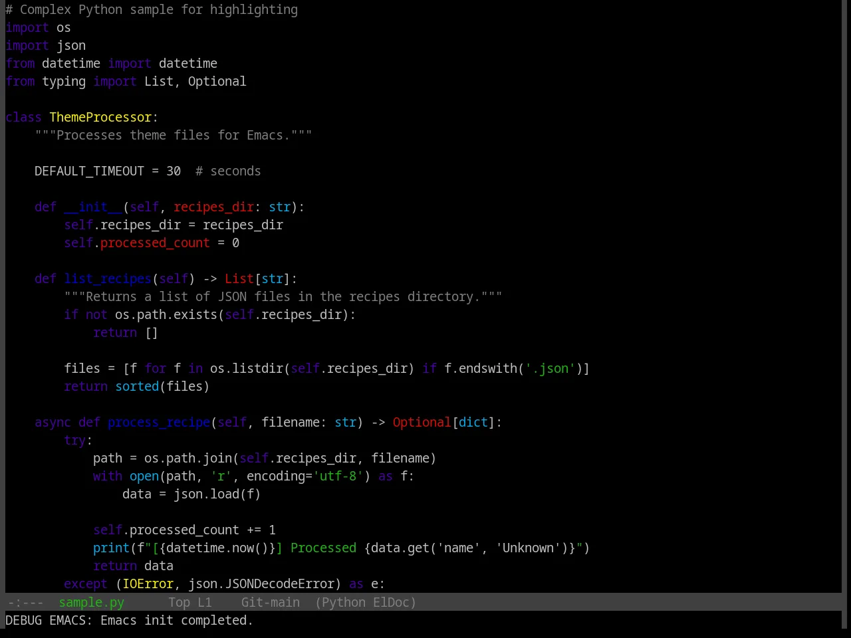Click the sample.py buffer name in mode line
This screenshot has width=851, height=638.
91,602
